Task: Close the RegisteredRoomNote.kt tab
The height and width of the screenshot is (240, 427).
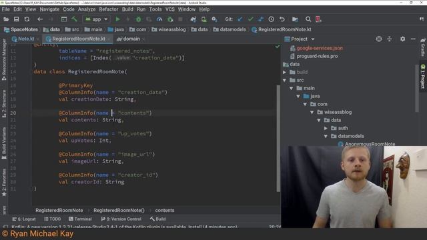Action: (x=109, y=39)
